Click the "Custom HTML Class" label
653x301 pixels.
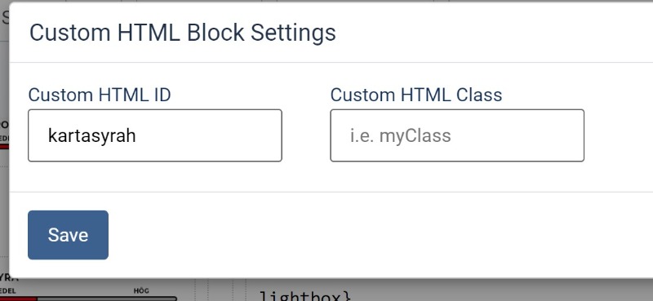click(x=416, y=95)
